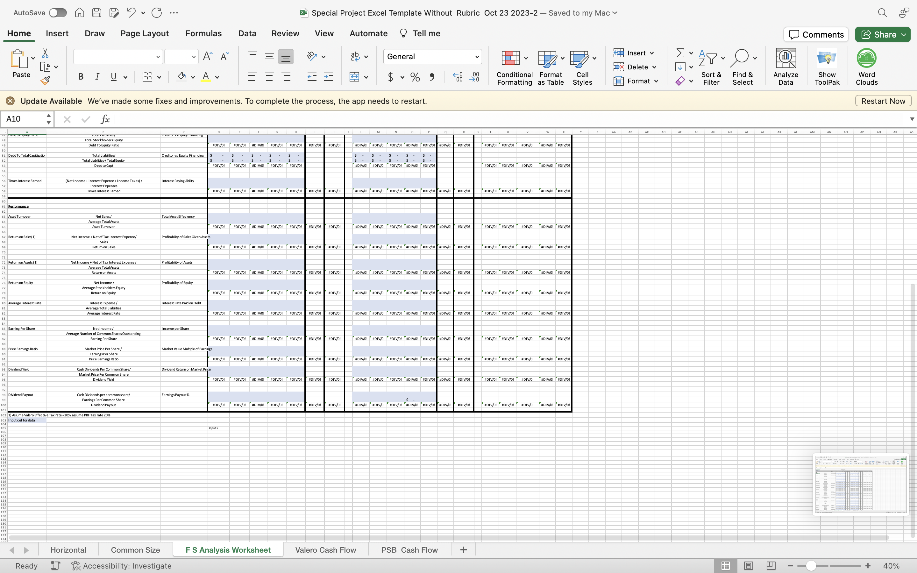Switch to the Valero Cash Flow tab

[326, 549]
